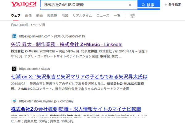The width and height of the screenshot is (185, 123).
Task: Click the 2019/8/25 date text
Action: (x=18, y=84)
